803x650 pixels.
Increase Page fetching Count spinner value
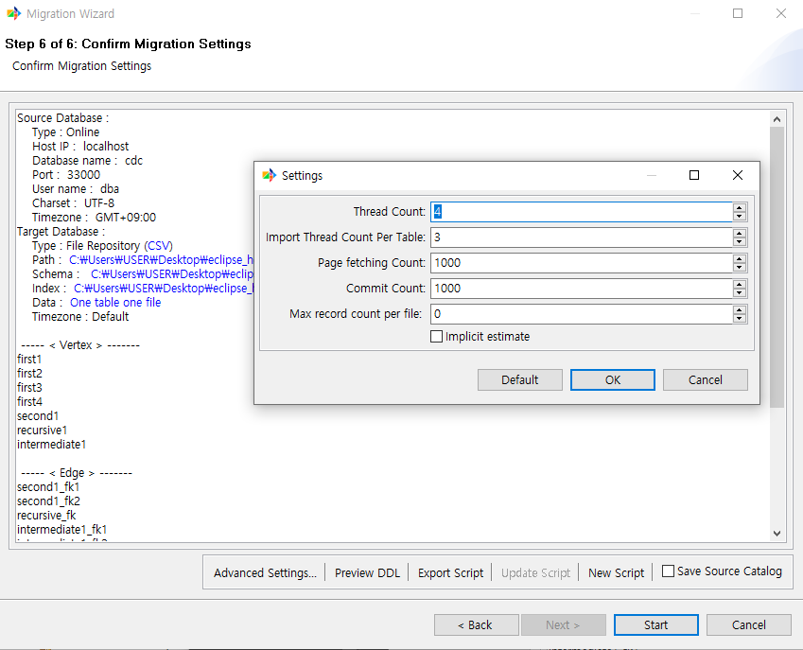point(739,258)
